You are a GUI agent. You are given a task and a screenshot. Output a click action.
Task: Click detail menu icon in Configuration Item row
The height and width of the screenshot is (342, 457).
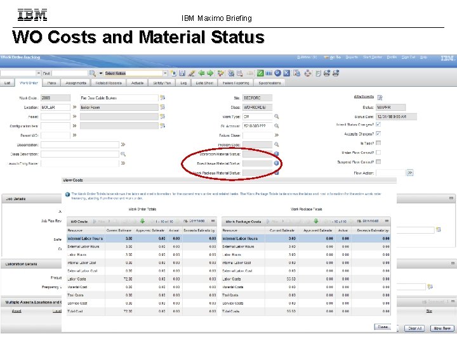click(162, 126)
